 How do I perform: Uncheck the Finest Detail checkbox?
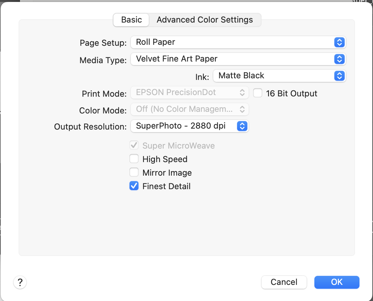click(x=134, y=186)
